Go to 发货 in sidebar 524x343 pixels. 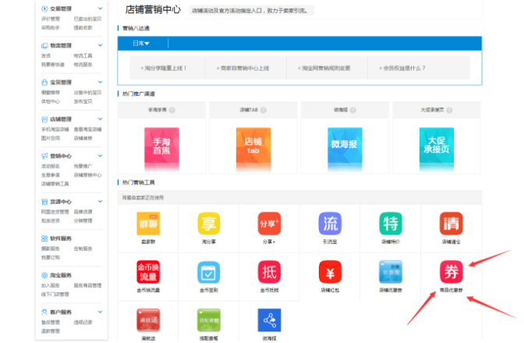pos(46,56)
